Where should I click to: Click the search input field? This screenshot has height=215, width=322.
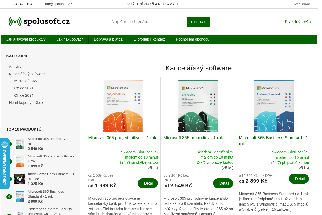[x=148, y=22]
